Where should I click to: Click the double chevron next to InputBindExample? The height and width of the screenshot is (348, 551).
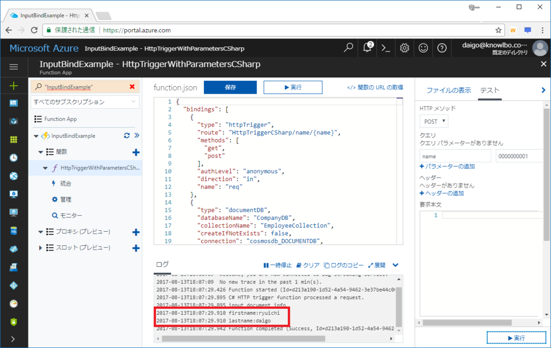pyautogui.click(x=137, y=136)
